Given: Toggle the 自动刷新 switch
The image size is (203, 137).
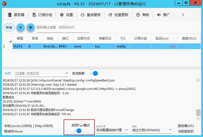Looking at the screenshot, I should (94, 74).
